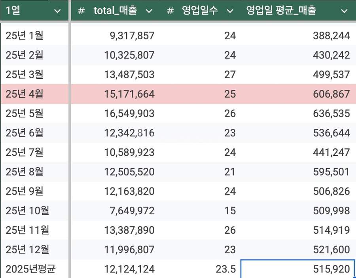
Task: Expand the 영업일 평균_매출 column dropdown
Action: (344, 11)
